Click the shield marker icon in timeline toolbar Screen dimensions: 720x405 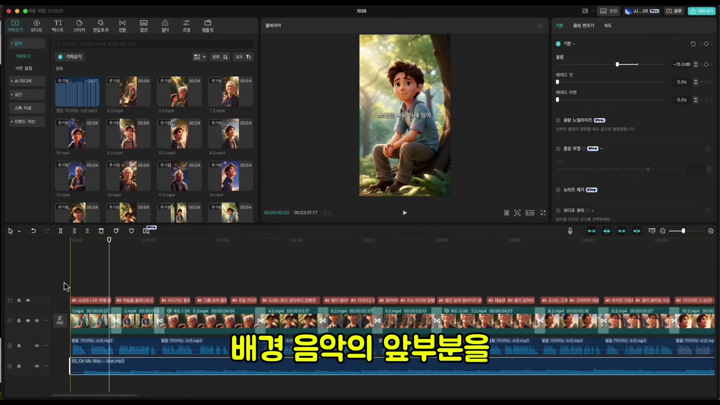(x=131, y=231)
